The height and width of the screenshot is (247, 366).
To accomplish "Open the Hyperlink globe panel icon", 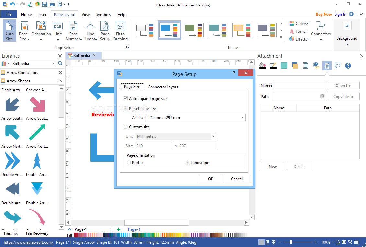I will click(316, 65).
